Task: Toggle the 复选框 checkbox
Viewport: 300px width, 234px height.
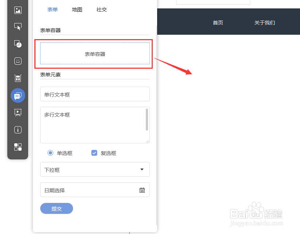Action: [94, 153]
